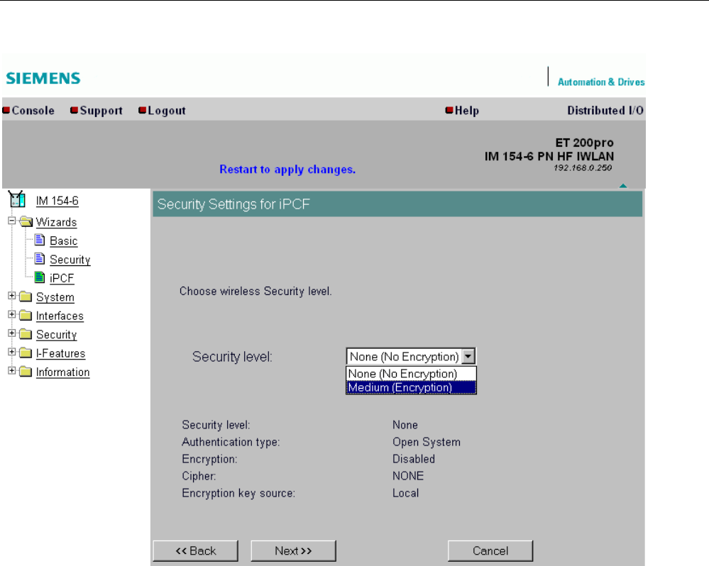Screen dimensions: 709x566
Task: Click the I-Features folder icon
Action: [x=26, y=353]
